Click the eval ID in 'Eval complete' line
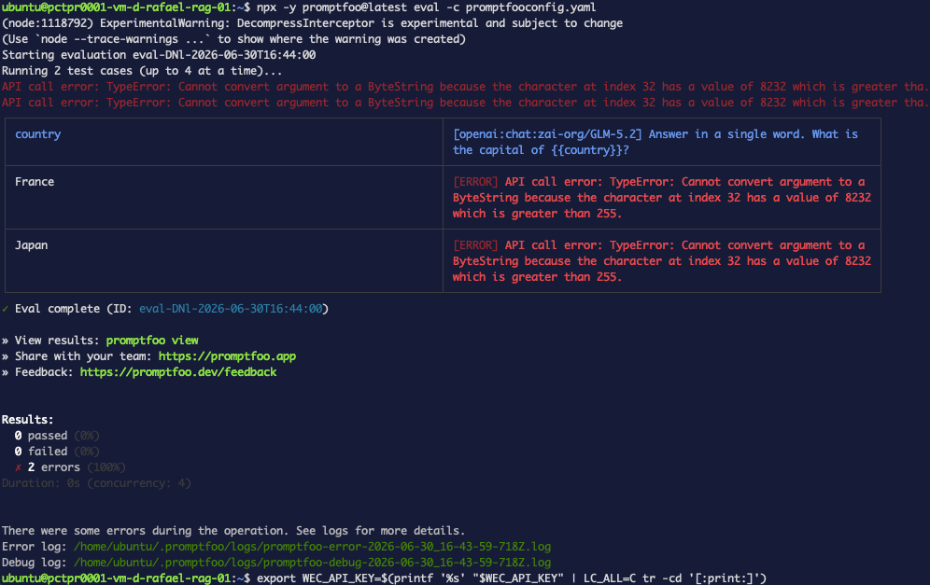 [231, 309]
